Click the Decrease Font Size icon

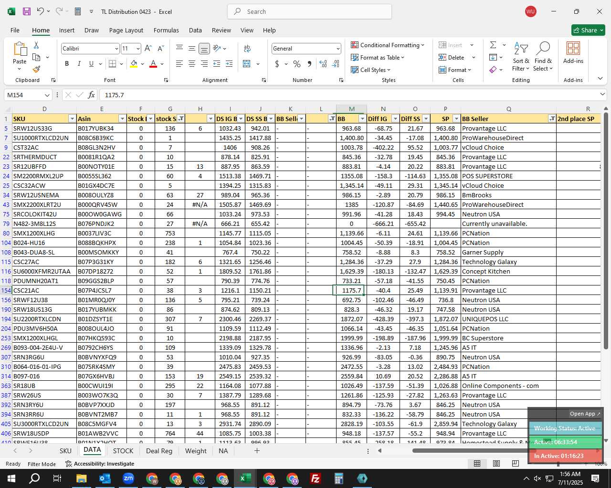(160, 49)
